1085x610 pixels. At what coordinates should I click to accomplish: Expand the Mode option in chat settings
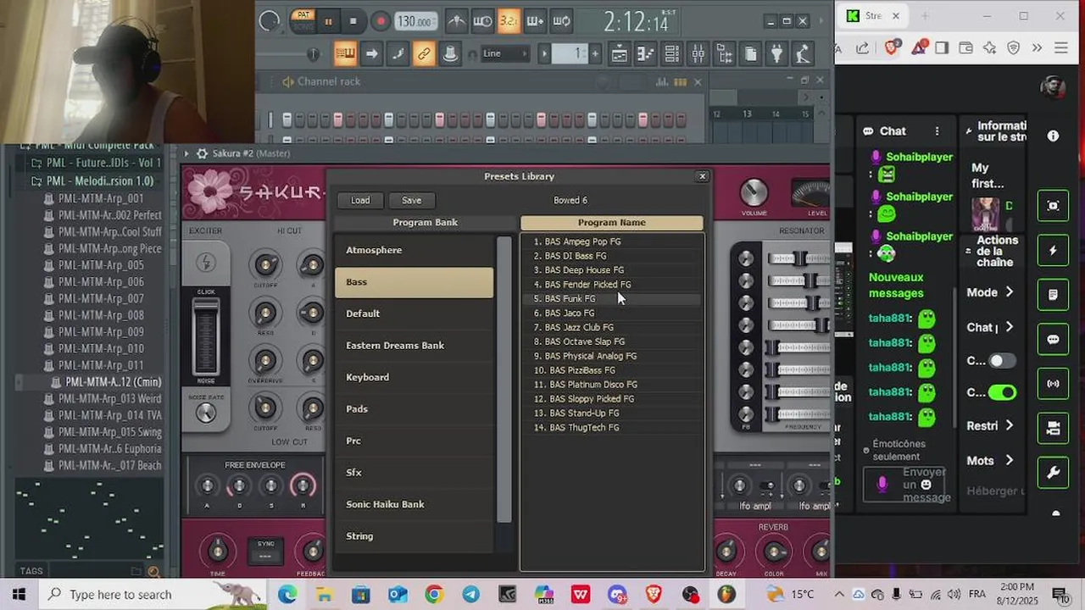coord(990,292)
